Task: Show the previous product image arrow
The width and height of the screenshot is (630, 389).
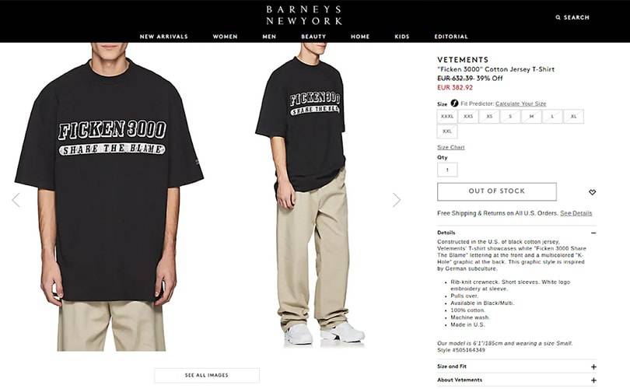Action: 16,200
